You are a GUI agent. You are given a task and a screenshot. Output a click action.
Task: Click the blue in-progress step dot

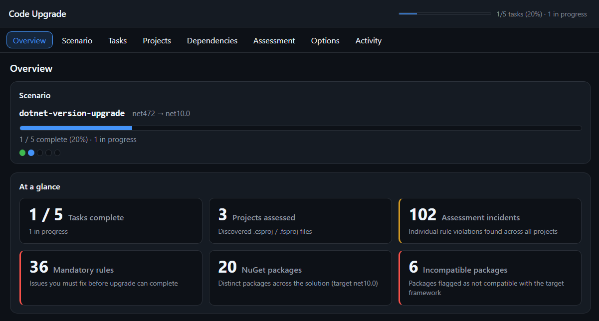31,153
